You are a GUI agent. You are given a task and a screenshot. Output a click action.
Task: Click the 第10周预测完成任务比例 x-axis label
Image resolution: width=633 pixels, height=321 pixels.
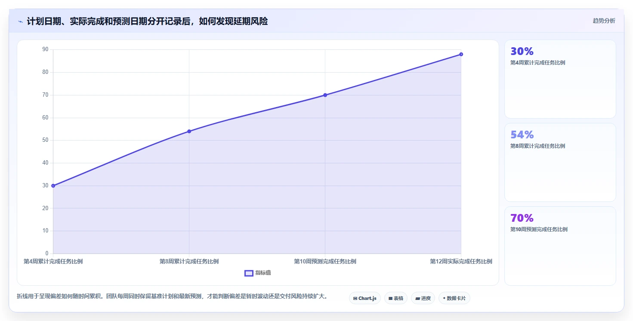point(325,261)
